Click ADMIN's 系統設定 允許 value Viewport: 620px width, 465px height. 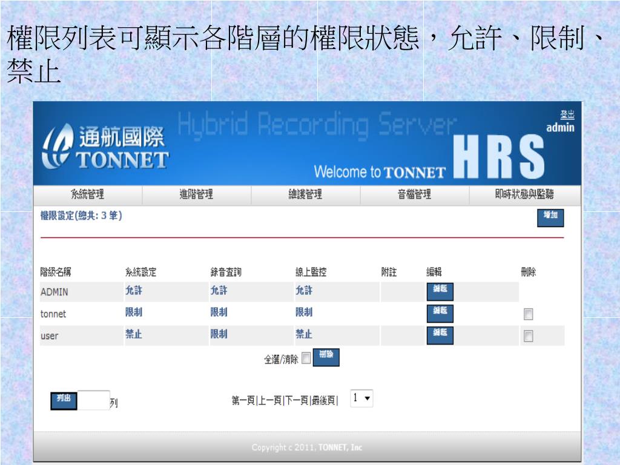134,290
